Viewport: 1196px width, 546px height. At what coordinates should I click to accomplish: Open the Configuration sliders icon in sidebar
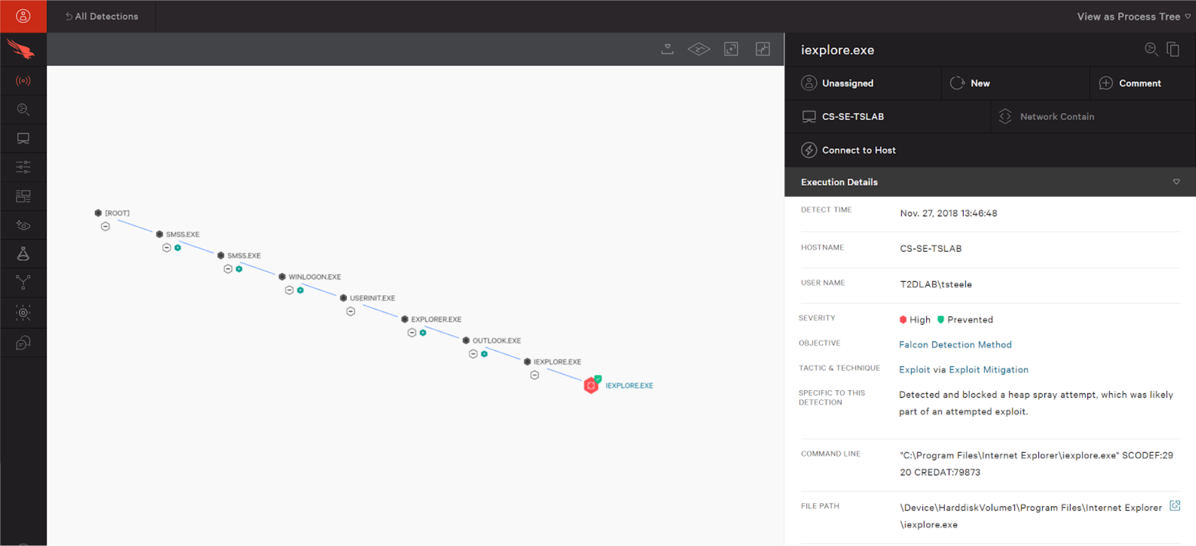[23, 167]
